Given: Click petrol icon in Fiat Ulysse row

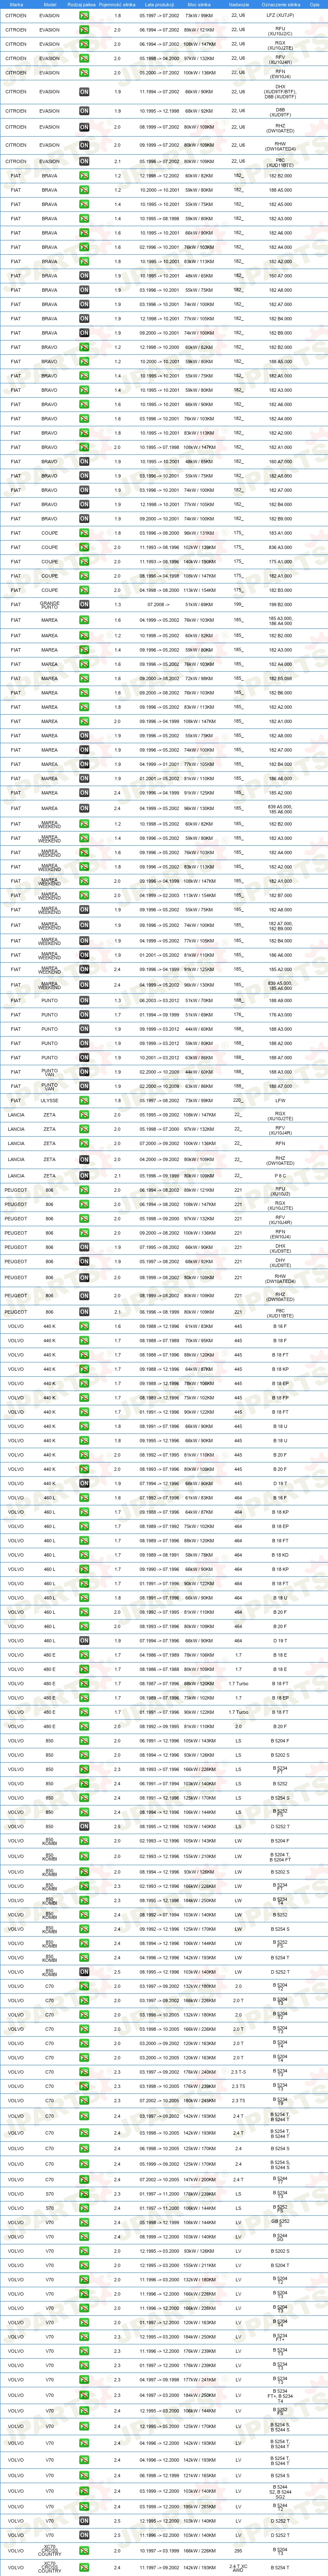Looking at the screenshot, I should pyautogui.click(x=84, y=1101).
